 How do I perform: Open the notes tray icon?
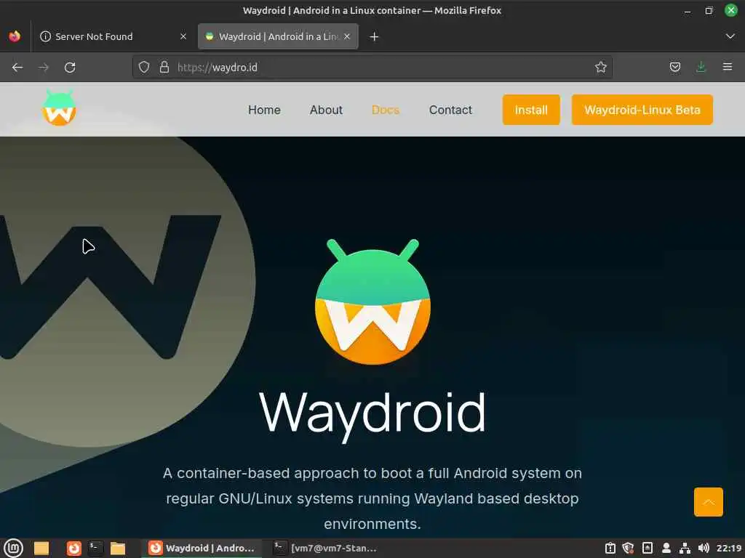click(x=647, y=548)
